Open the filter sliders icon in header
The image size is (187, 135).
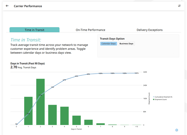[179, 6]
